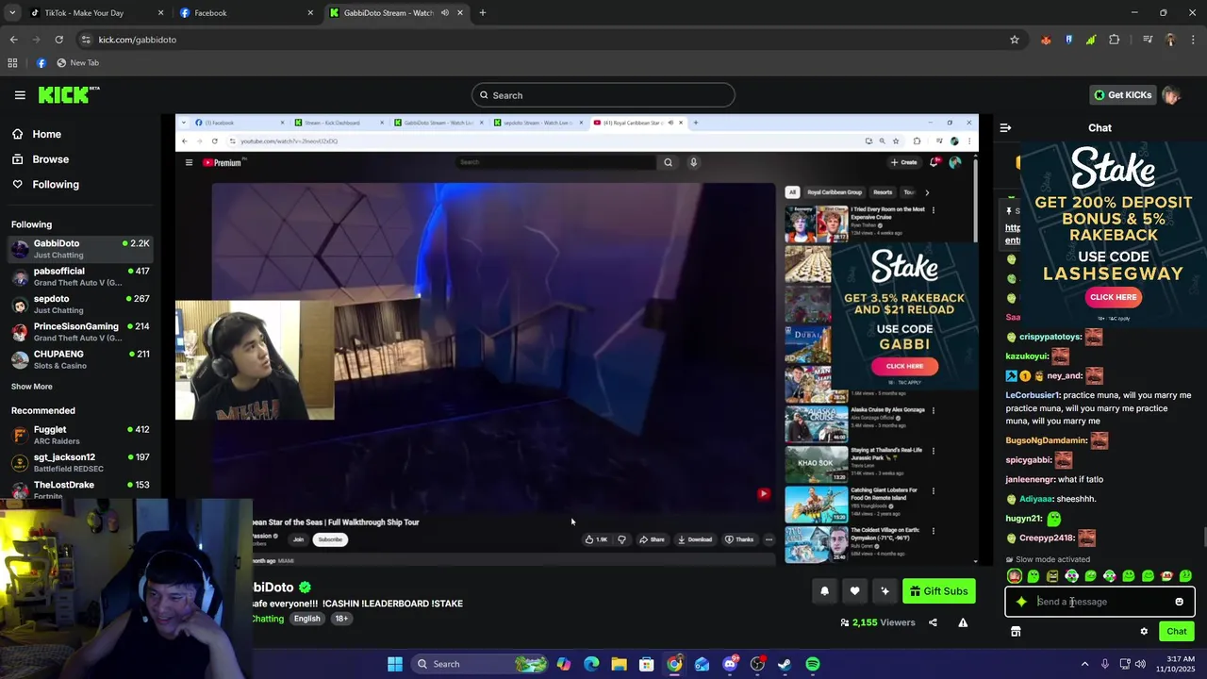Open File Explorer from taskbar
Image resolution: width=1207 pixels, height=679 pixels.
[x=619, y=664]
